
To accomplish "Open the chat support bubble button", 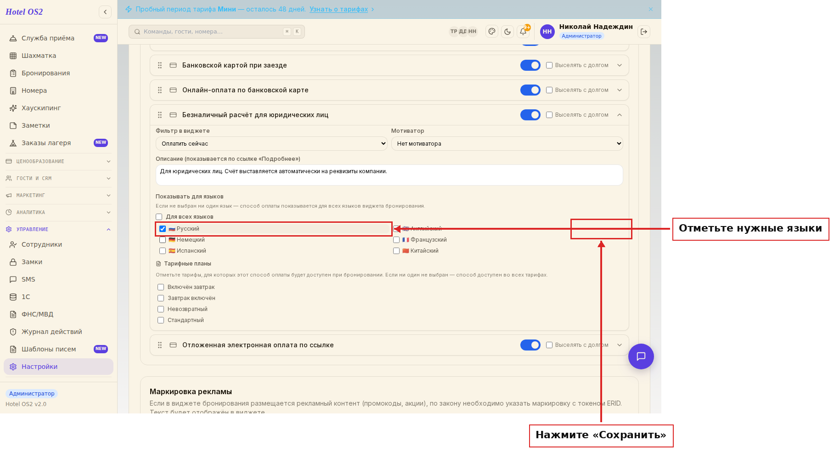I will (641, 356).
